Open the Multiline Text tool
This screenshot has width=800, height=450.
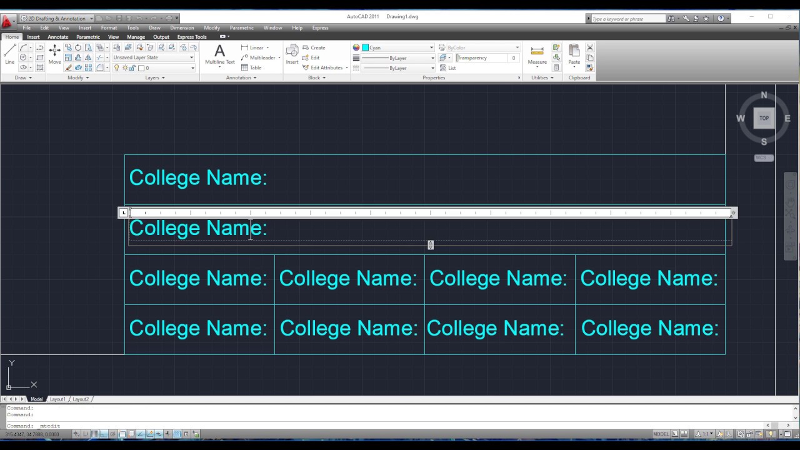220,55
